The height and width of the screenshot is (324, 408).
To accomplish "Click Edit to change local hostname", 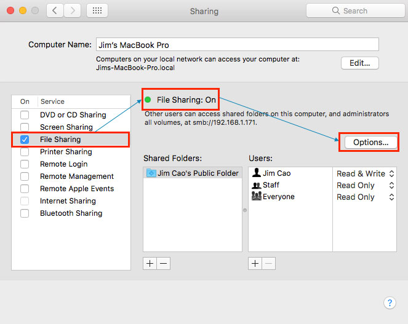I will (360, 63).
